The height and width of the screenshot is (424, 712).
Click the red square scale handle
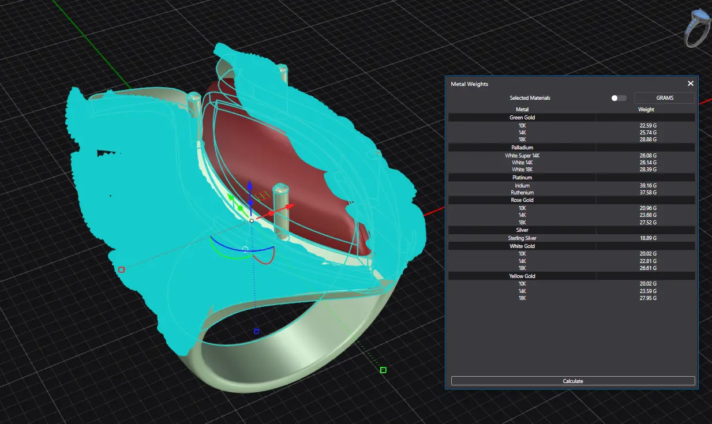[121, 269]
